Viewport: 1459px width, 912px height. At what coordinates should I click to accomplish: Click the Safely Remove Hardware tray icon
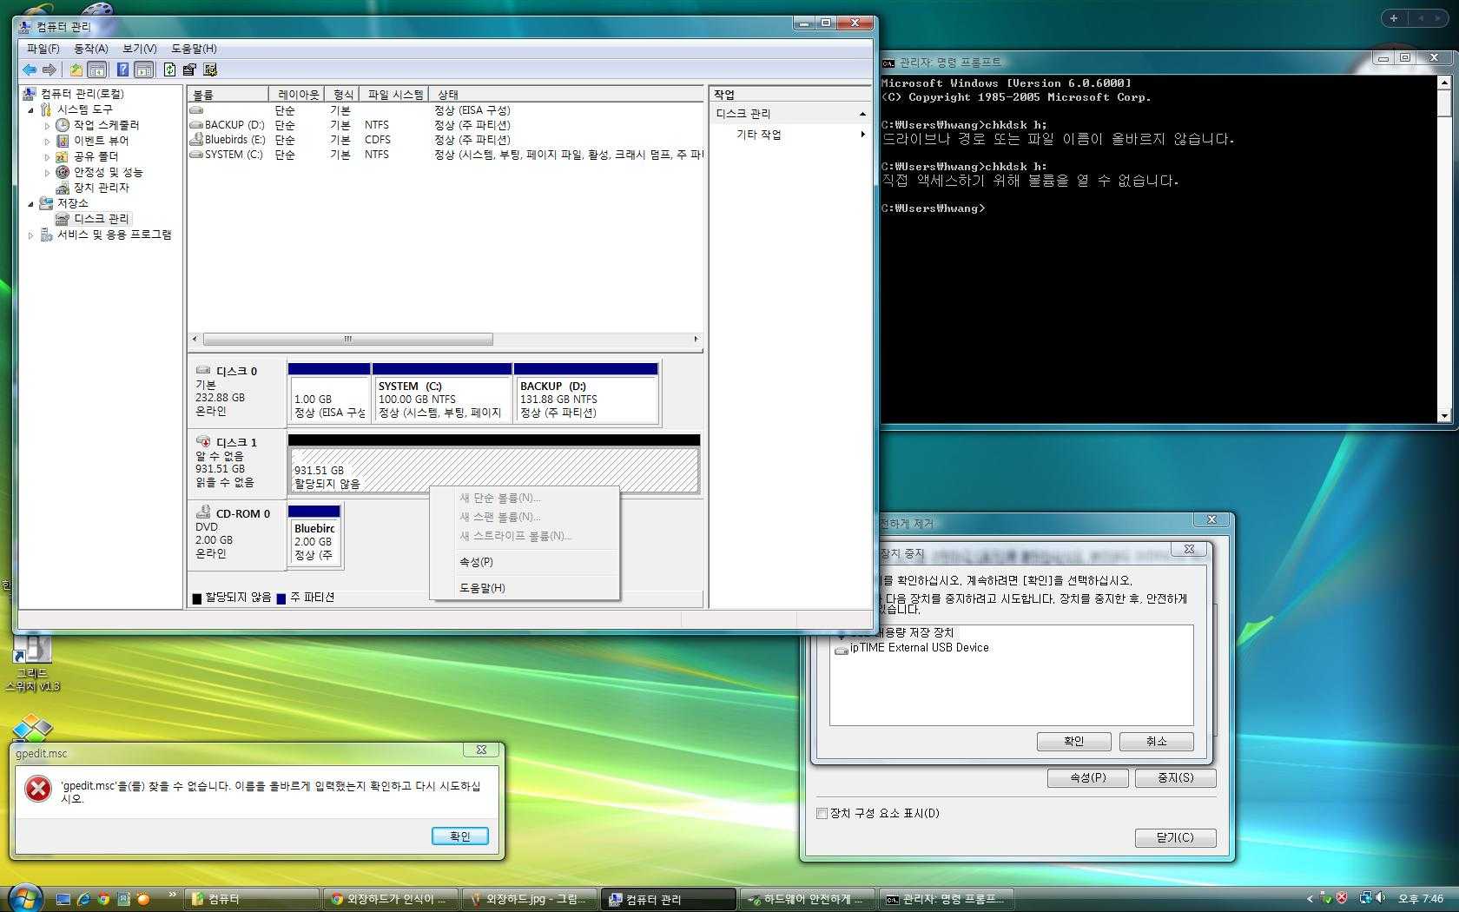(x=1325, y=898)
